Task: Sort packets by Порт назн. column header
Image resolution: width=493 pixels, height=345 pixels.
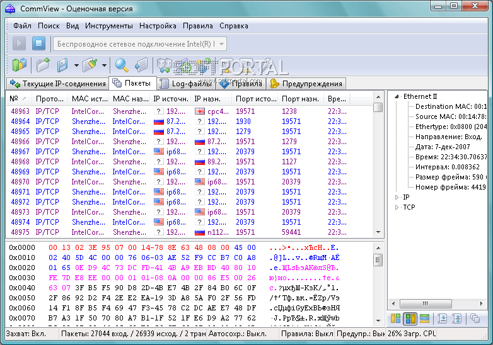Action: coord(299,99)
